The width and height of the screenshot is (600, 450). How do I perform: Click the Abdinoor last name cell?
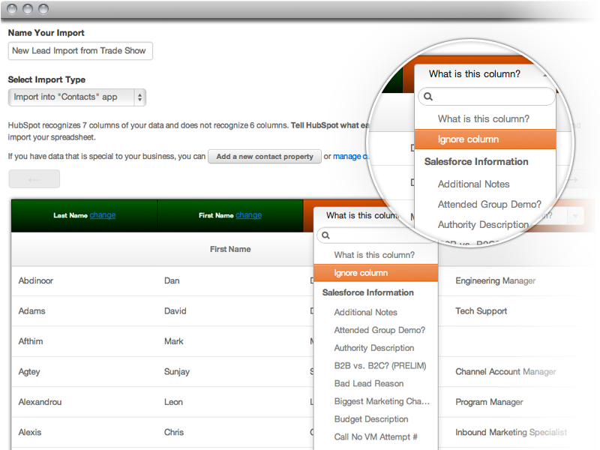(36, 280)
